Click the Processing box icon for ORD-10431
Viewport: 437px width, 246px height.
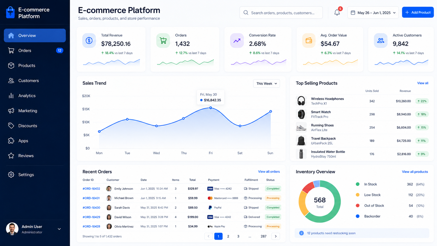tap(245, 198)
